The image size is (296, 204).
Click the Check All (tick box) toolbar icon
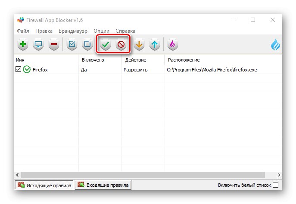[72, 44]
